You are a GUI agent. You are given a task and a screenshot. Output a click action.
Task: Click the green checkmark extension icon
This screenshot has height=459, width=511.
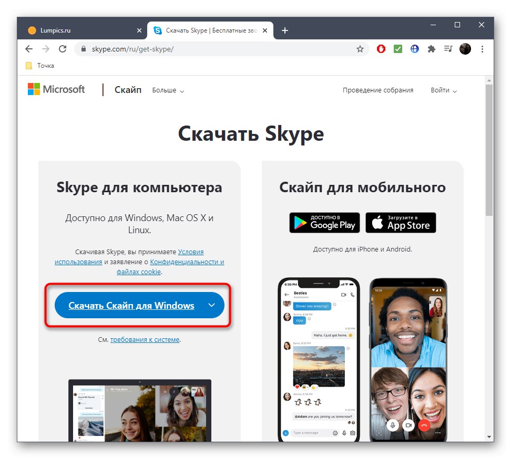pos(397,48)
